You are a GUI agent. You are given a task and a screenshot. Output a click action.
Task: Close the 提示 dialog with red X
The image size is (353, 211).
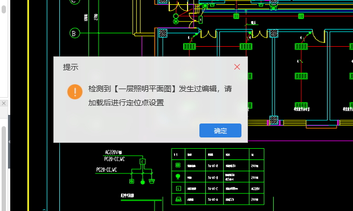pos(237,67)
